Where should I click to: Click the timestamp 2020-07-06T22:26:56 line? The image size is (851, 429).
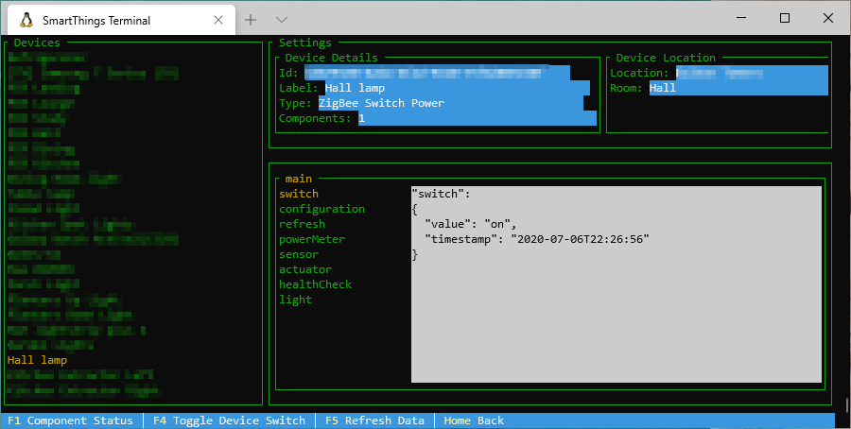click(x=537, y=239)
